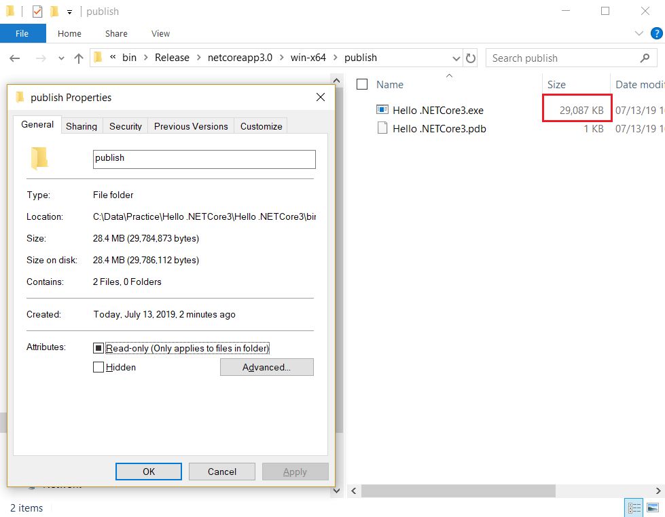This screenshot has height=517, width=665.
Task: Tick the select-all checkbox in header
Action: [x=362, y=84]
